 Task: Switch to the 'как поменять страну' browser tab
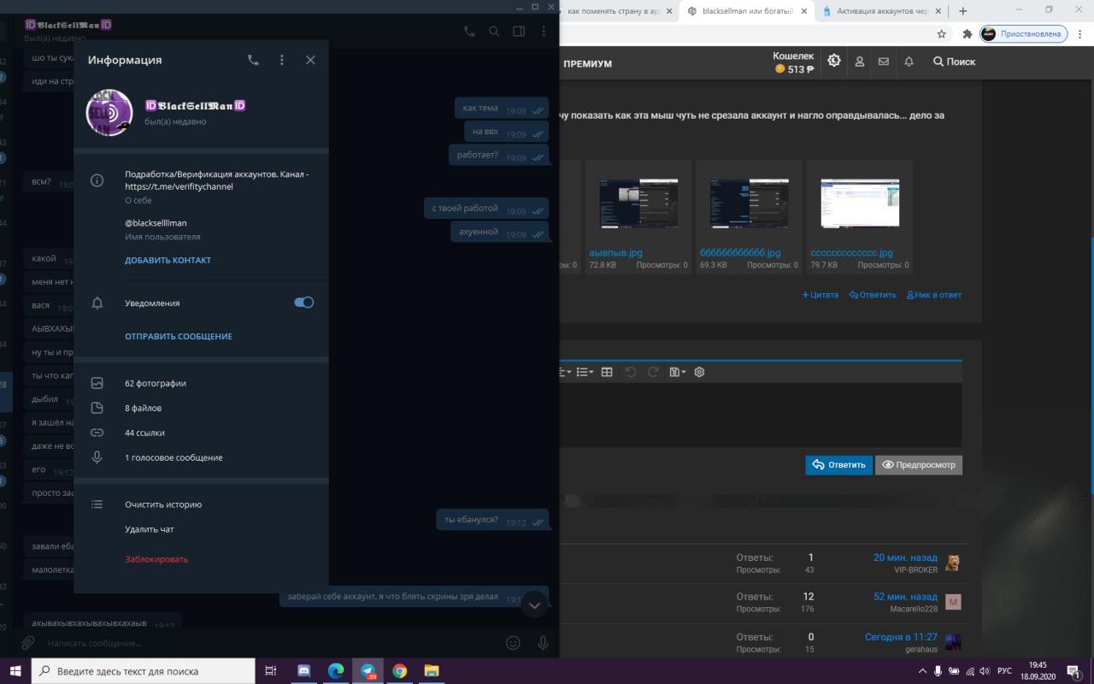[615, 11]
